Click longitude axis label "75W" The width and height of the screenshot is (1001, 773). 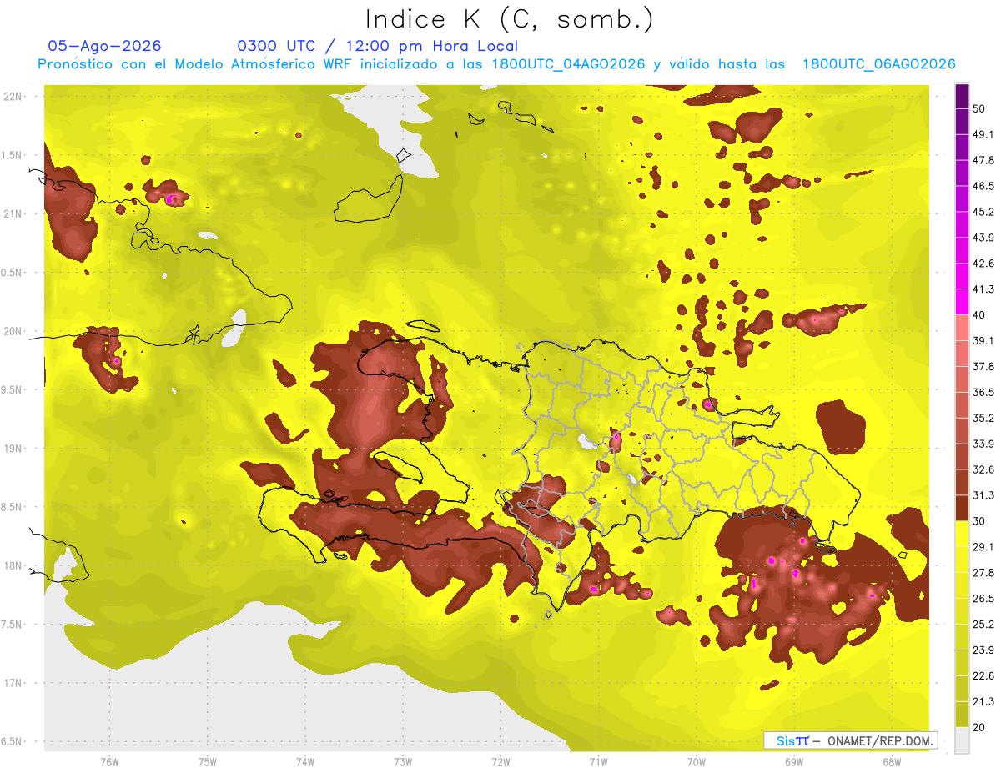[207, 762]
